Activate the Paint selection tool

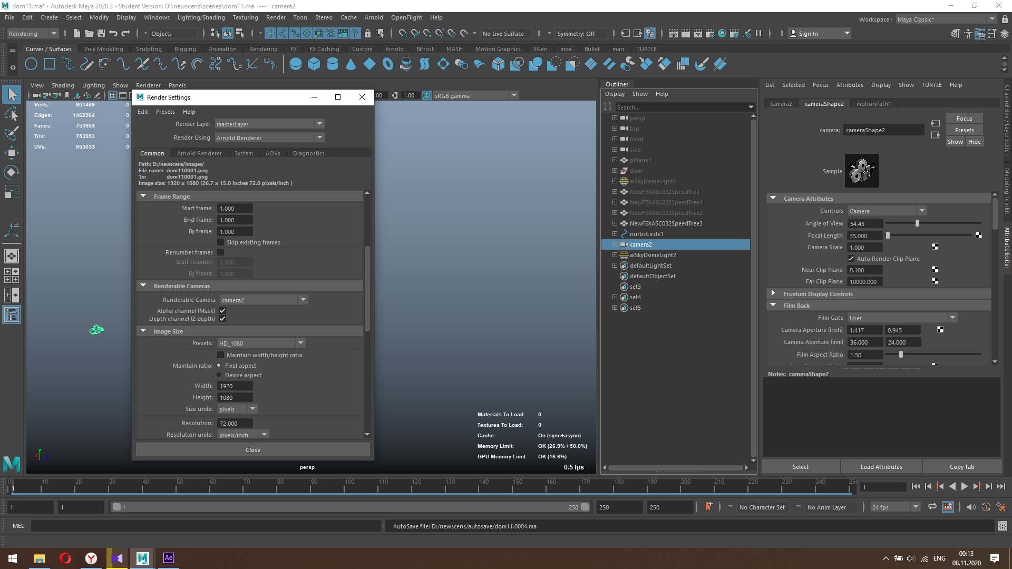(x=12, y=133)
